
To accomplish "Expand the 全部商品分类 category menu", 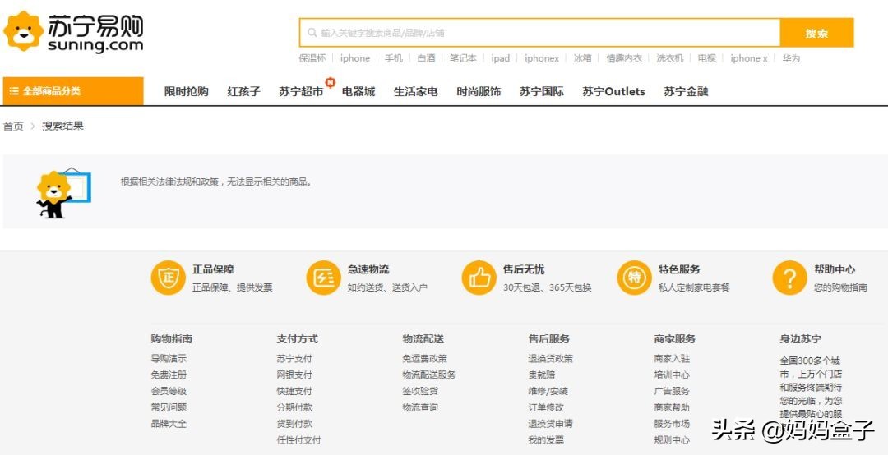I will [x=72, y=91].
